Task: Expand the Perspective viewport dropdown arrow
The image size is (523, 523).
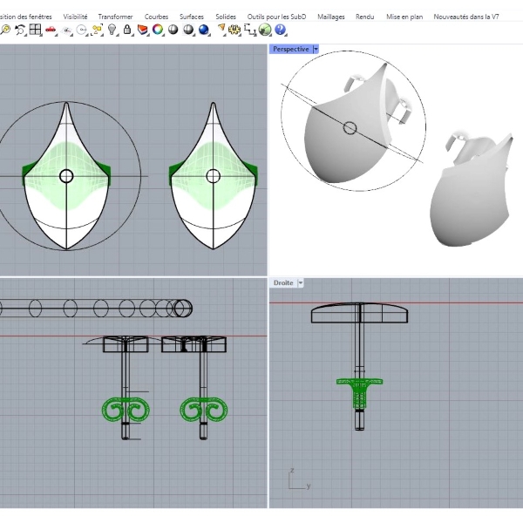Action: point(316,50)
